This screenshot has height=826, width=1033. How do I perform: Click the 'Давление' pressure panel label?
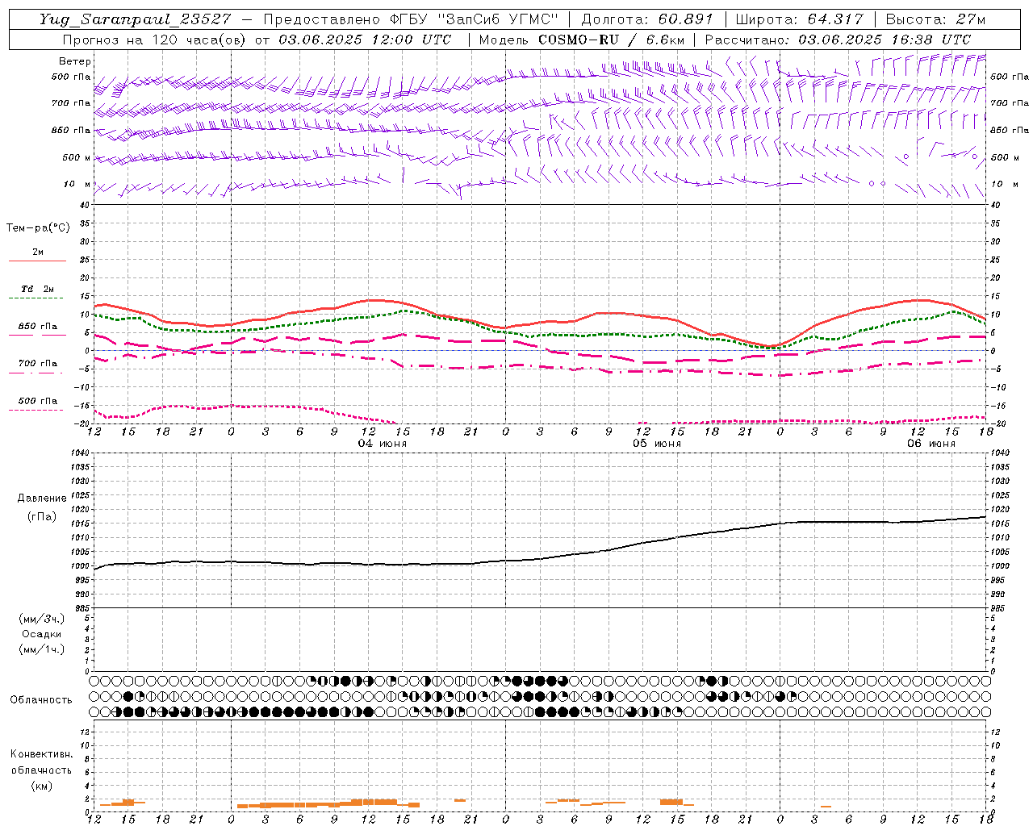point(42,499)
